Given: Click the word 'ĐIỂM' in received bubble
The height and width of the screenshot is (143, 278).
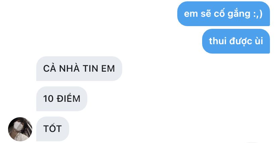Looking at the screenshot, I should pyautogui.click(x=68, y=98).
